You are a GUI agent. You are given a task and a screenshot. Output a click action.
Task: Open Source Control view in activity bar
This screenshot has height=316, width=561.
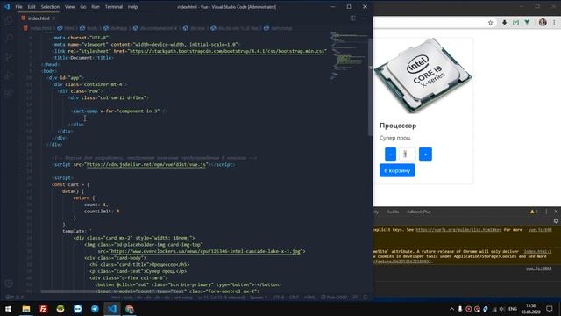[8, 56]
